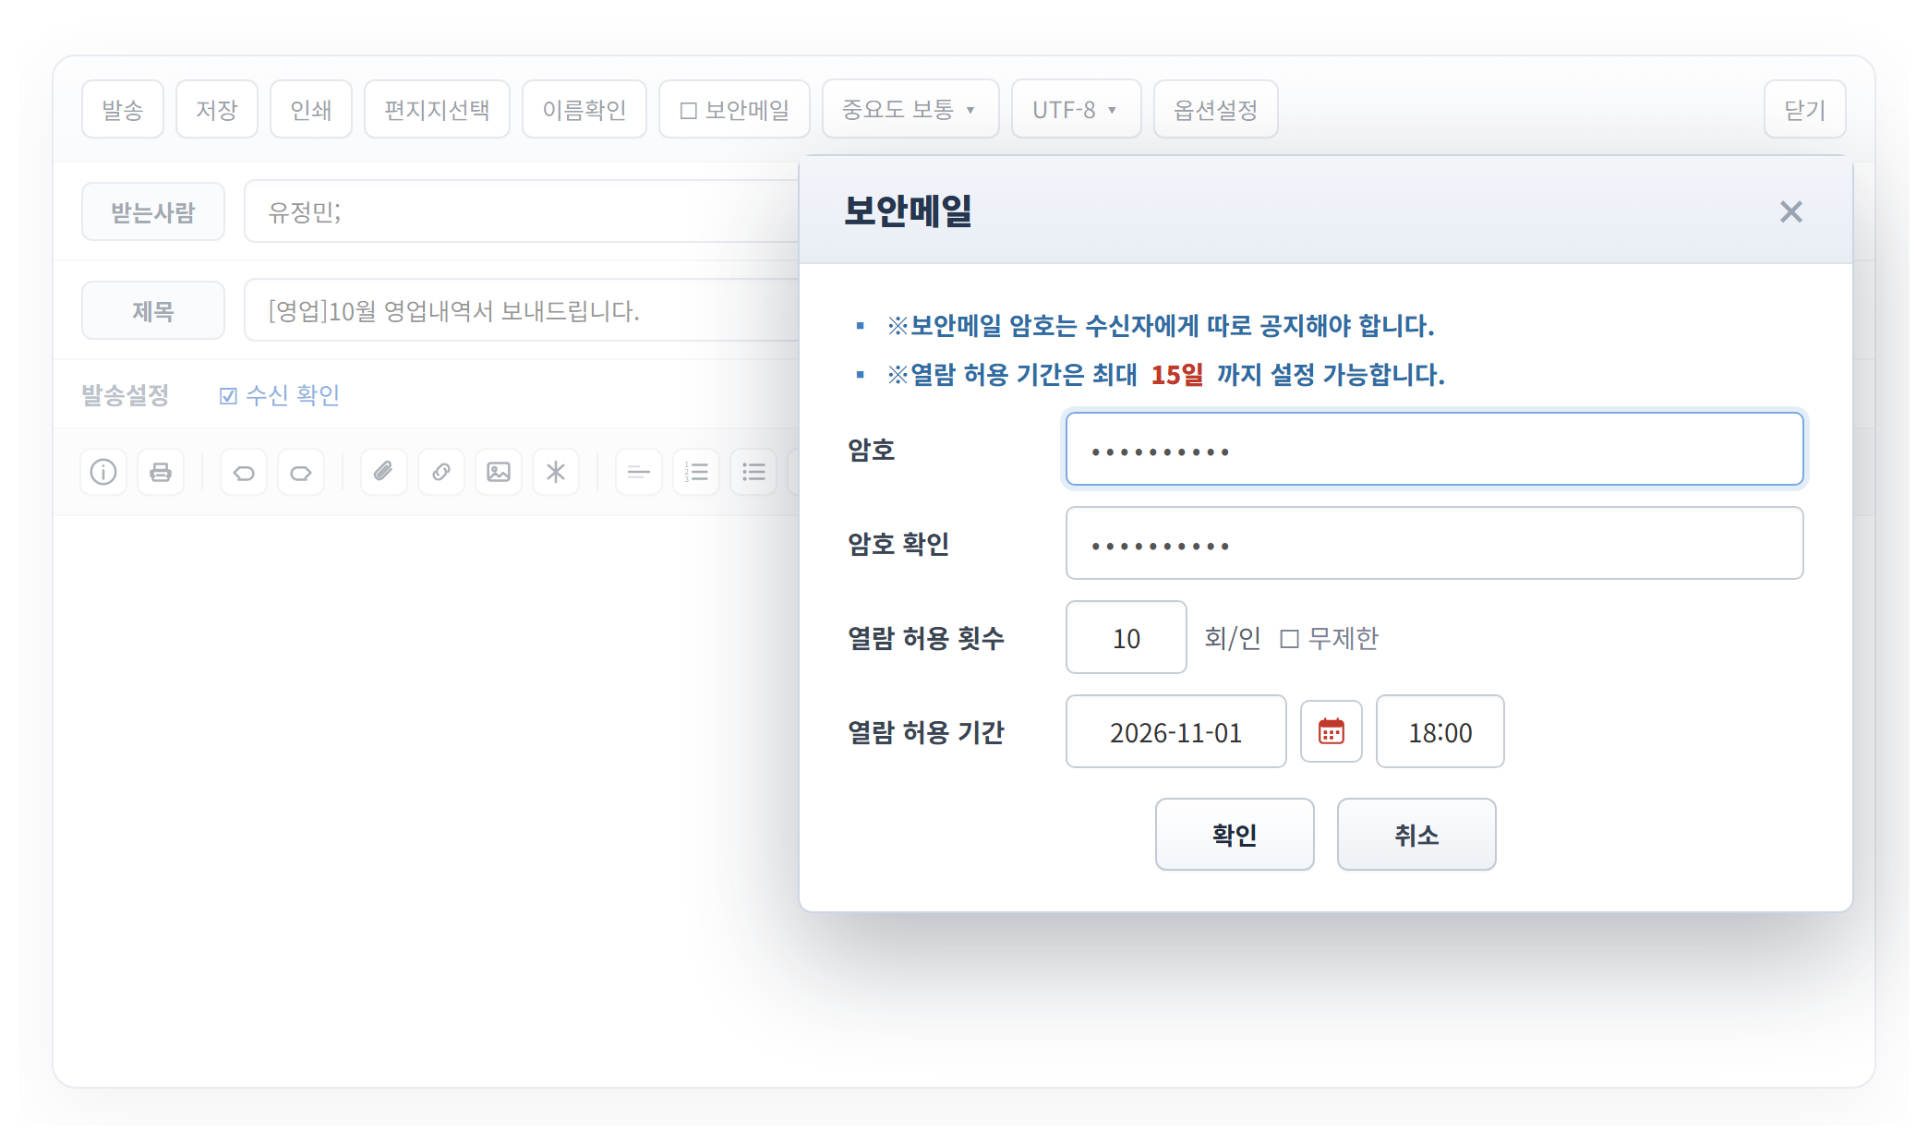1928x1144 pixels.
Task: Click the subject field with [영업]10월 text
Action: click(522, 310)
